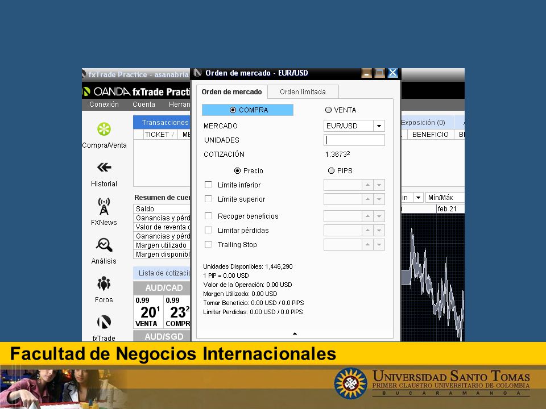The image size is (546, 409).
Task: Decrease the Trailing Stop value
Action: point(379,245)
